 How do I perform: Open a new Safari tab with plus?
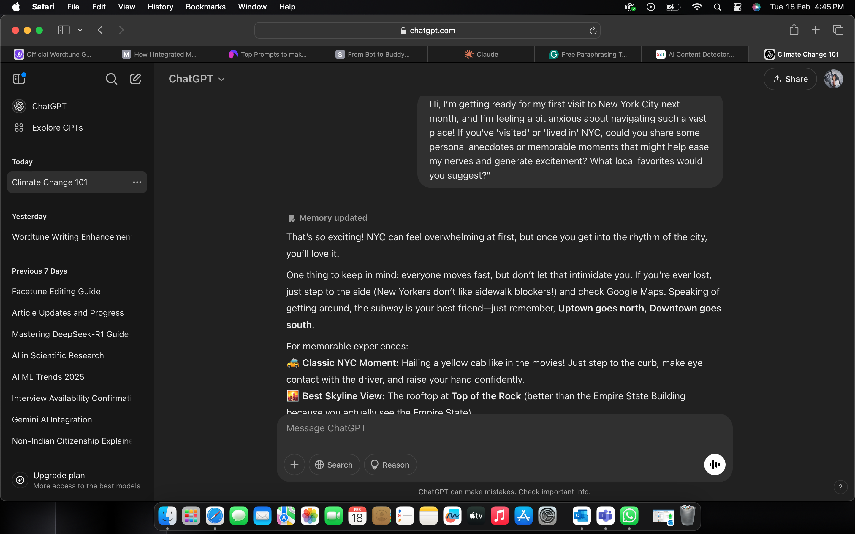(x=816, y=30)
